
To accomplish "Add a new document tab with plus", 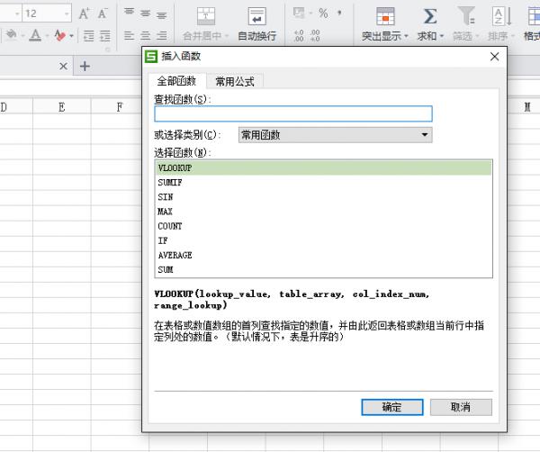I will pos(85,66).
